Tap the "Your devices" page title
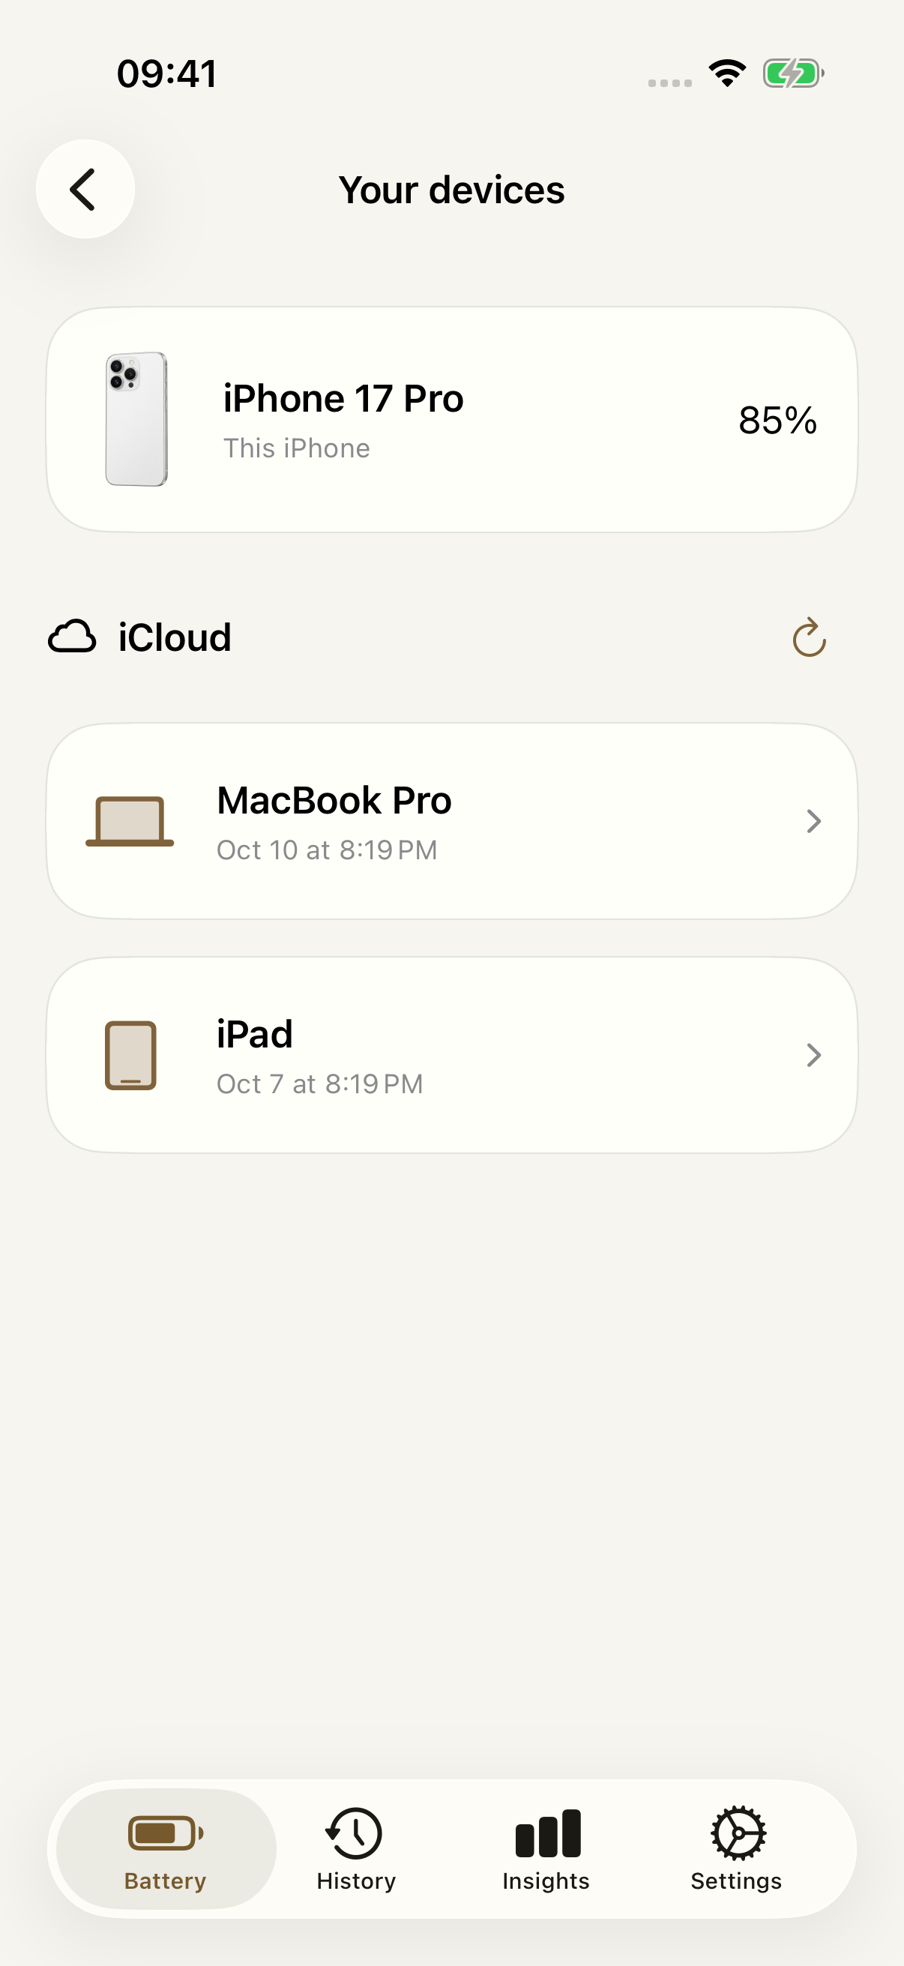This screenshot has width=904, height=1966. pyautogui.click(x=451, y=189)
